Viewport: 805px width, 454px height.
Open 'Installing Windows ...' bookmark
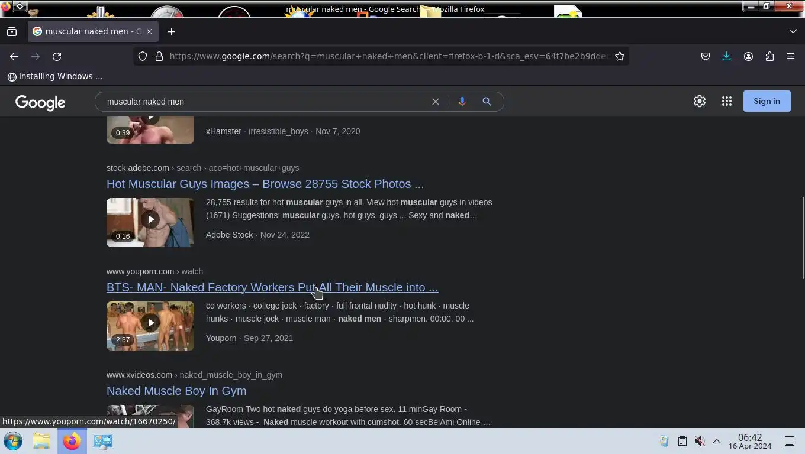(x=55, y=76)
